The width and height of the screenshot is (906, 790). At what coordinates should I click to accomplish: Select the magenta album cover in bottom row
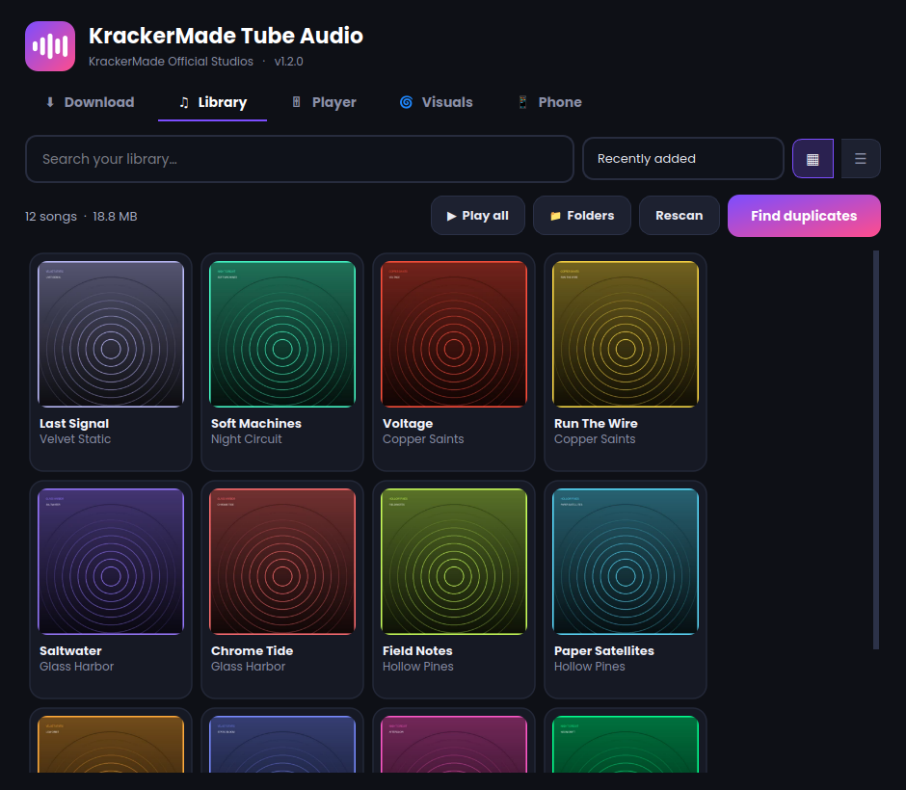[454, 745]
